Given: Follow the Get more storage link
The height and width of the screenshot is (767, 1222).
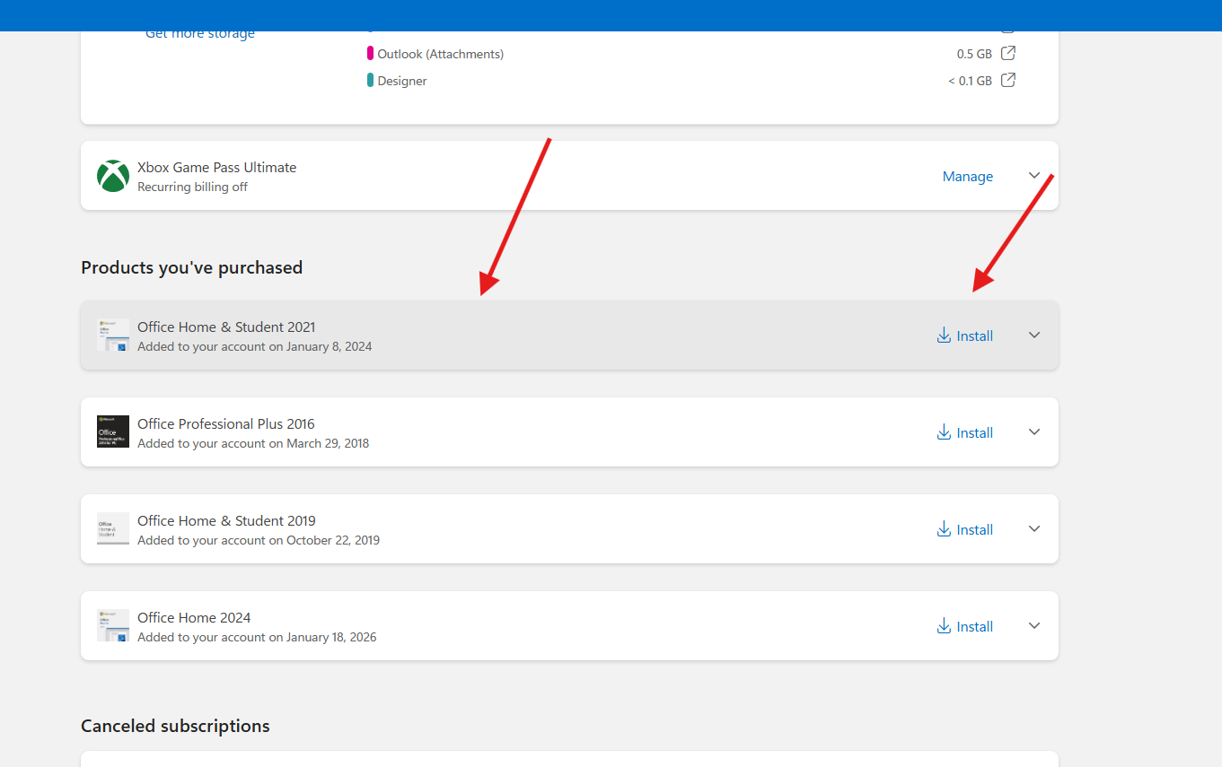Looking at the screenshot, I should (200, 34).
